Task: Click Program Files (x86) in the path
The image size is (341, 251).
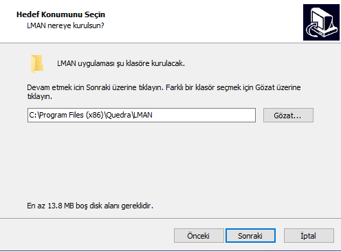Action: (71, 115)
